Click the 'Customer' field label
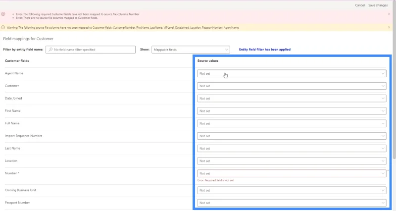Image resolution: width=396 pixels, height=211 pixels. [x=12, y=86]
